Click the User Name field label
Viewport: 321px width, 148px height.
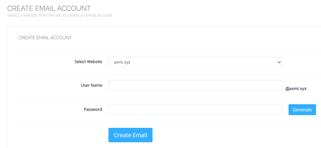91,85
